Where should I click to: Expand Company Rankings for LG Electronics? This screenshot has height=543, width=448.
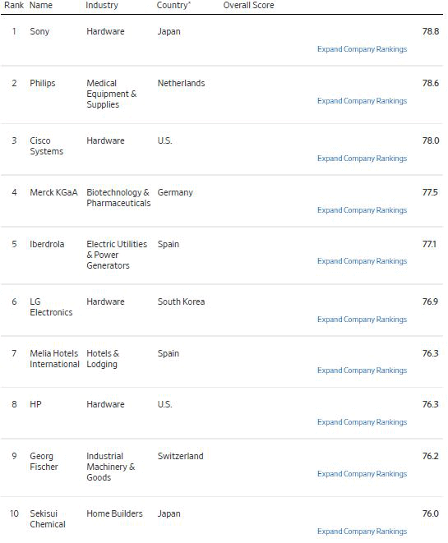click(362, 320)
